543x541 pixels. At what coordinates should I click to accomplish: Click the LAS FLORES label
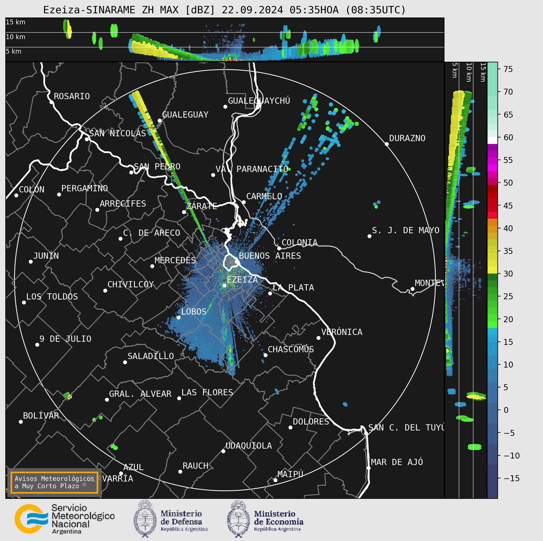point(207,393)
